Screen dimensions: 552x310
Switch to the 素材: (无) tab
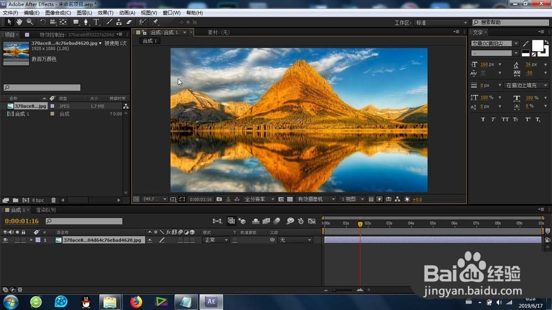pyautogui.click(x=218, y=33)
